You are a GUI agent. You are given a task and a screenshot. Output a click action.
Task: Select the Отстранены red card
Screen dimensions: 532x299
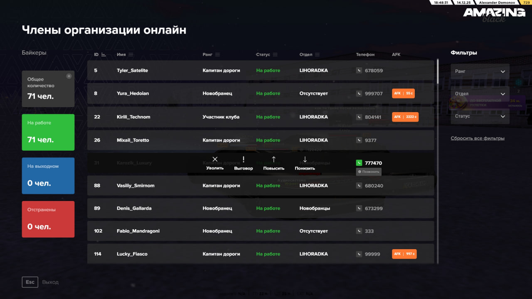pyautogui.click(x=48, y=219)
